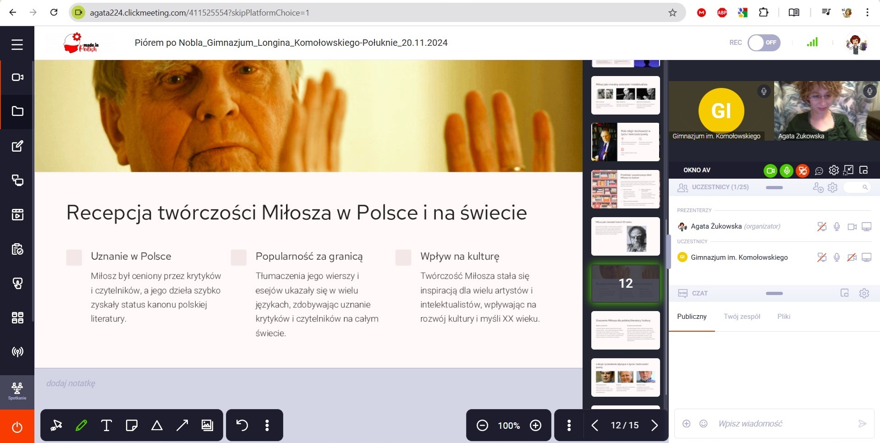Toggle Gimnazjum im. Komołowskiego translation-off icon
The width and height of the screenshot is (880, 443).
click(x=822, y=257)
